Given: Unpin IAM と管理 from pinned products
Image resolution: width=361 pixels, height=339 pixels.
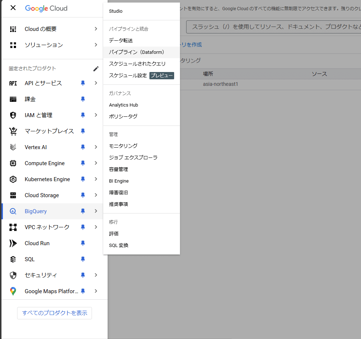Looking at the screenshot, I should click(x=83, y=115).
